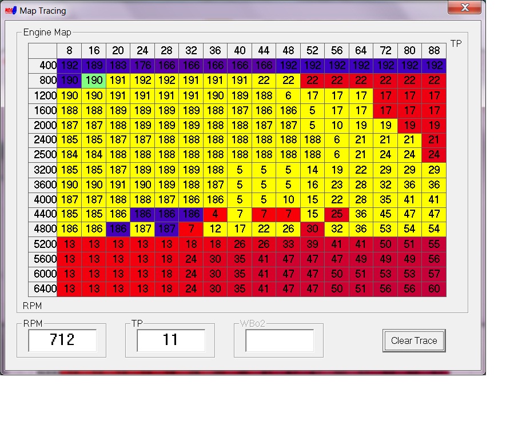Screen dimensions: 506x425
Task: Click the TP field showing 11
Action: coord(171,340)
